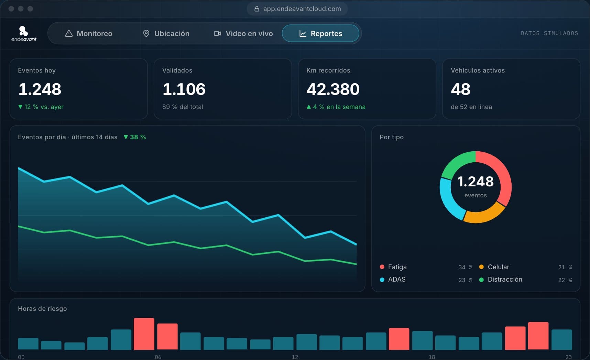
Task: Click the Endeavant logo
Action: pyautogui.click(x=24, y=33)
